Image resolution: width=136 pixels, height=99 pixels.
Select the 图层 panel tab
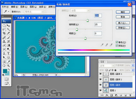(103, 62)
